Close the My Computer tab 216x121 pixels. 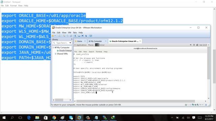(106, 41)
